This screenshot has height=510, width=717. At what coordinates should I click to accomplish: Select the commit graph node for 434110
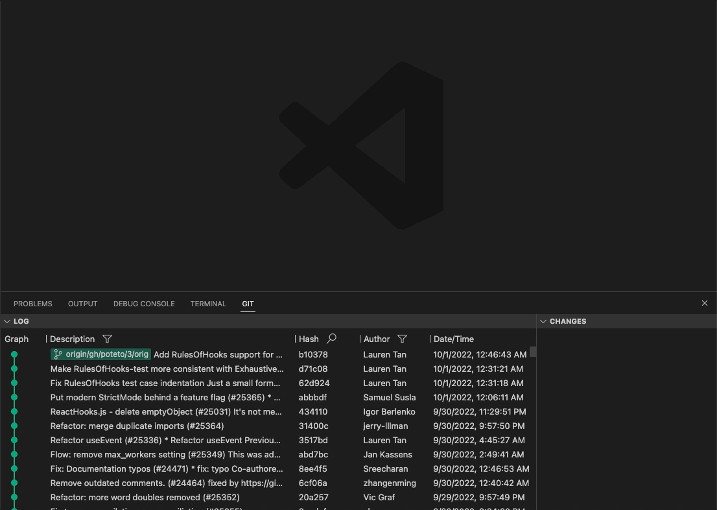point(14,411)
